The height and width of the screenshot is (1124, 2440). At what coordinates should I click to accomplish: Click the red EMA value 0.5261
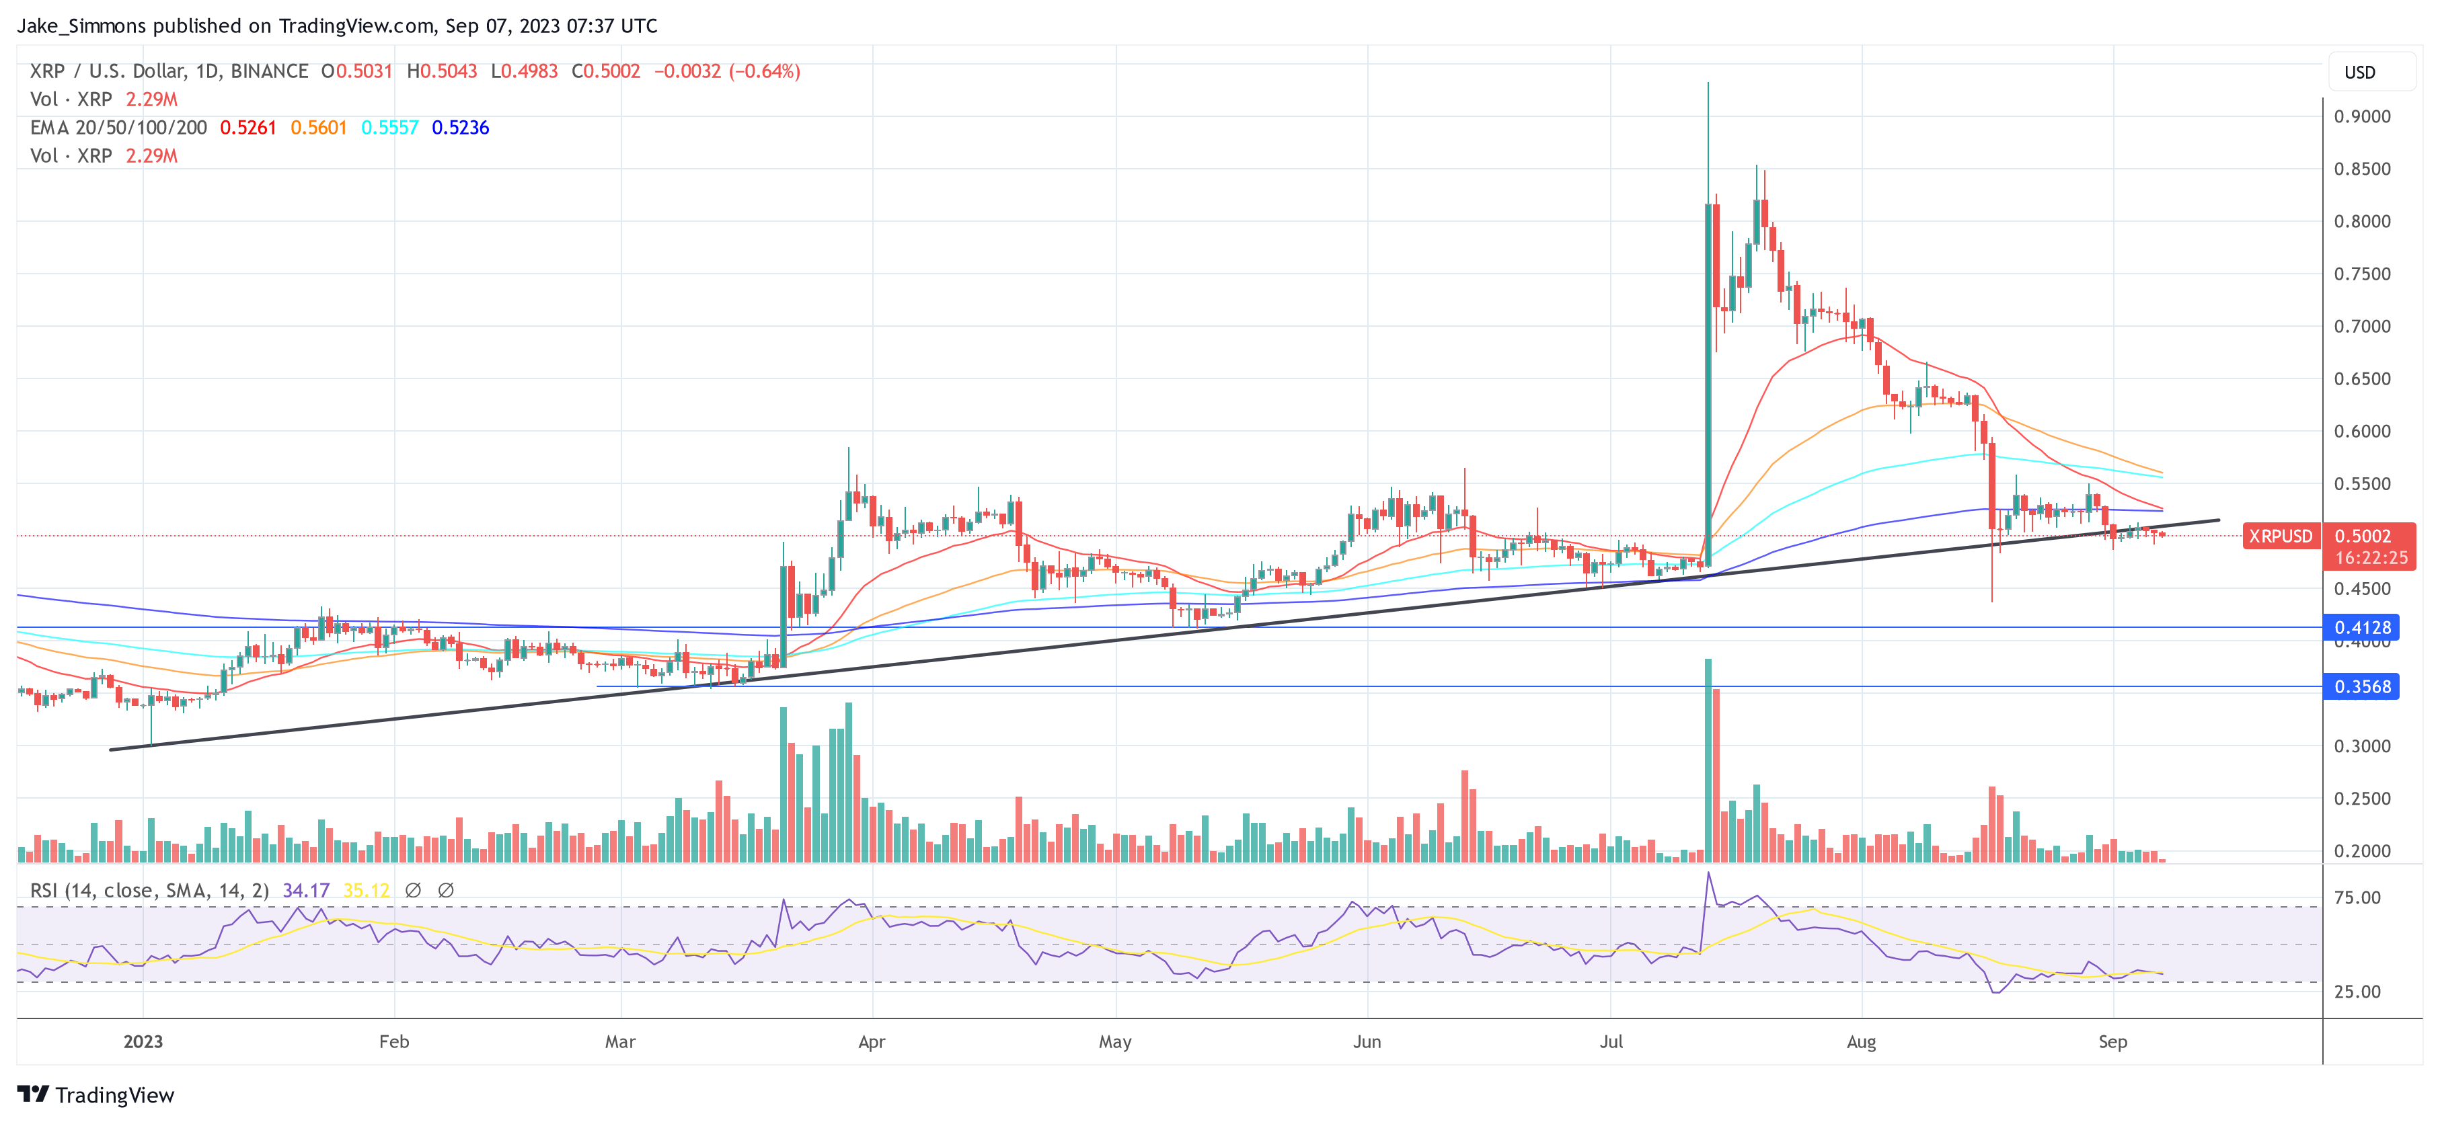(x=248, y=128)
